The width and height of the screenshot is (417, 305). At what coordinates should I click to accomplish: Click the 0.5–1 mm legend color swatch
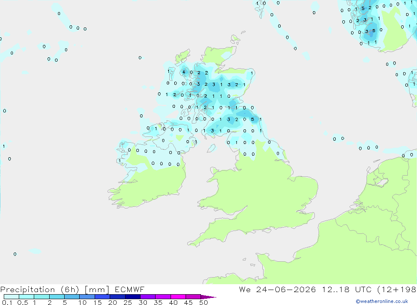[26, 297]
